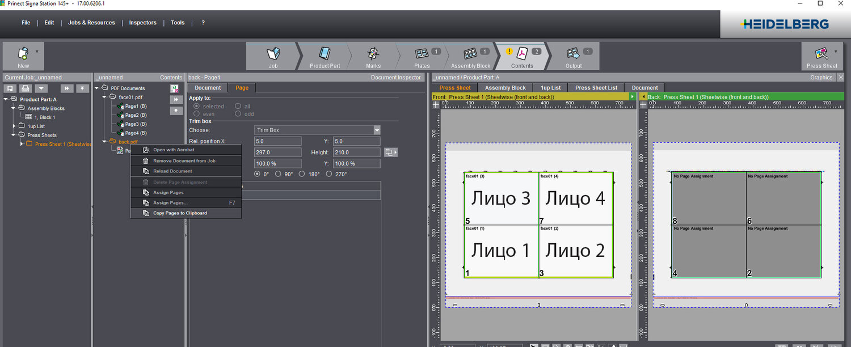Select the Contents workflow step

pos(522,56)
